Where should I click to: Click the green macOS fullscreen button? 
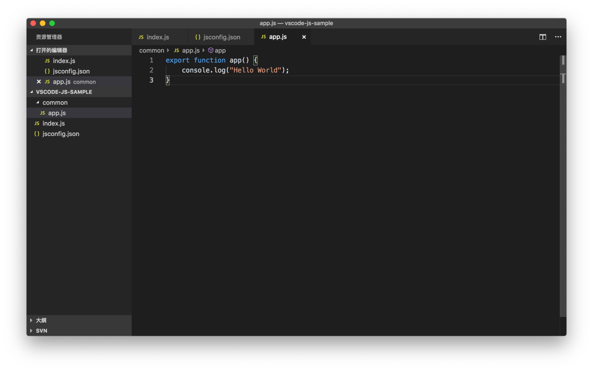pyautogui.click(x=52, y=23)
